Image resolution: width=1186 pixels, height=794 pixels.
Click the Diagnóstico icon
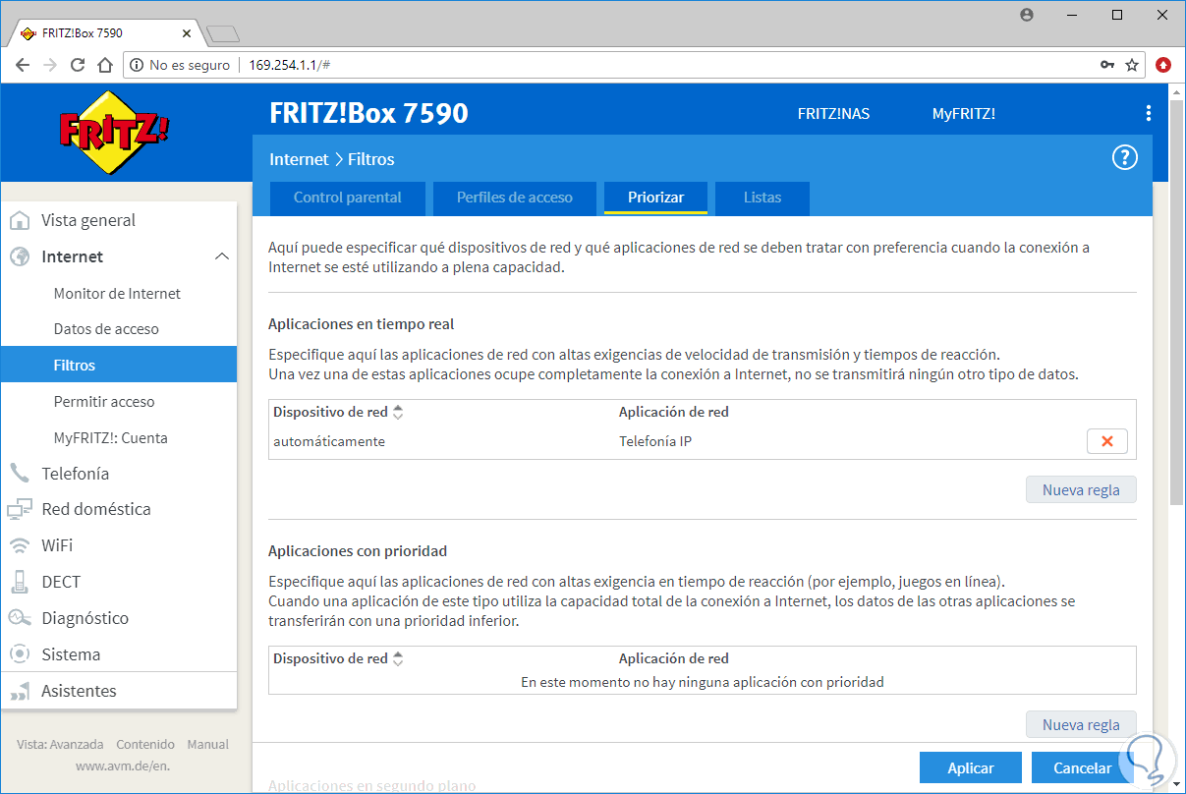20,618
